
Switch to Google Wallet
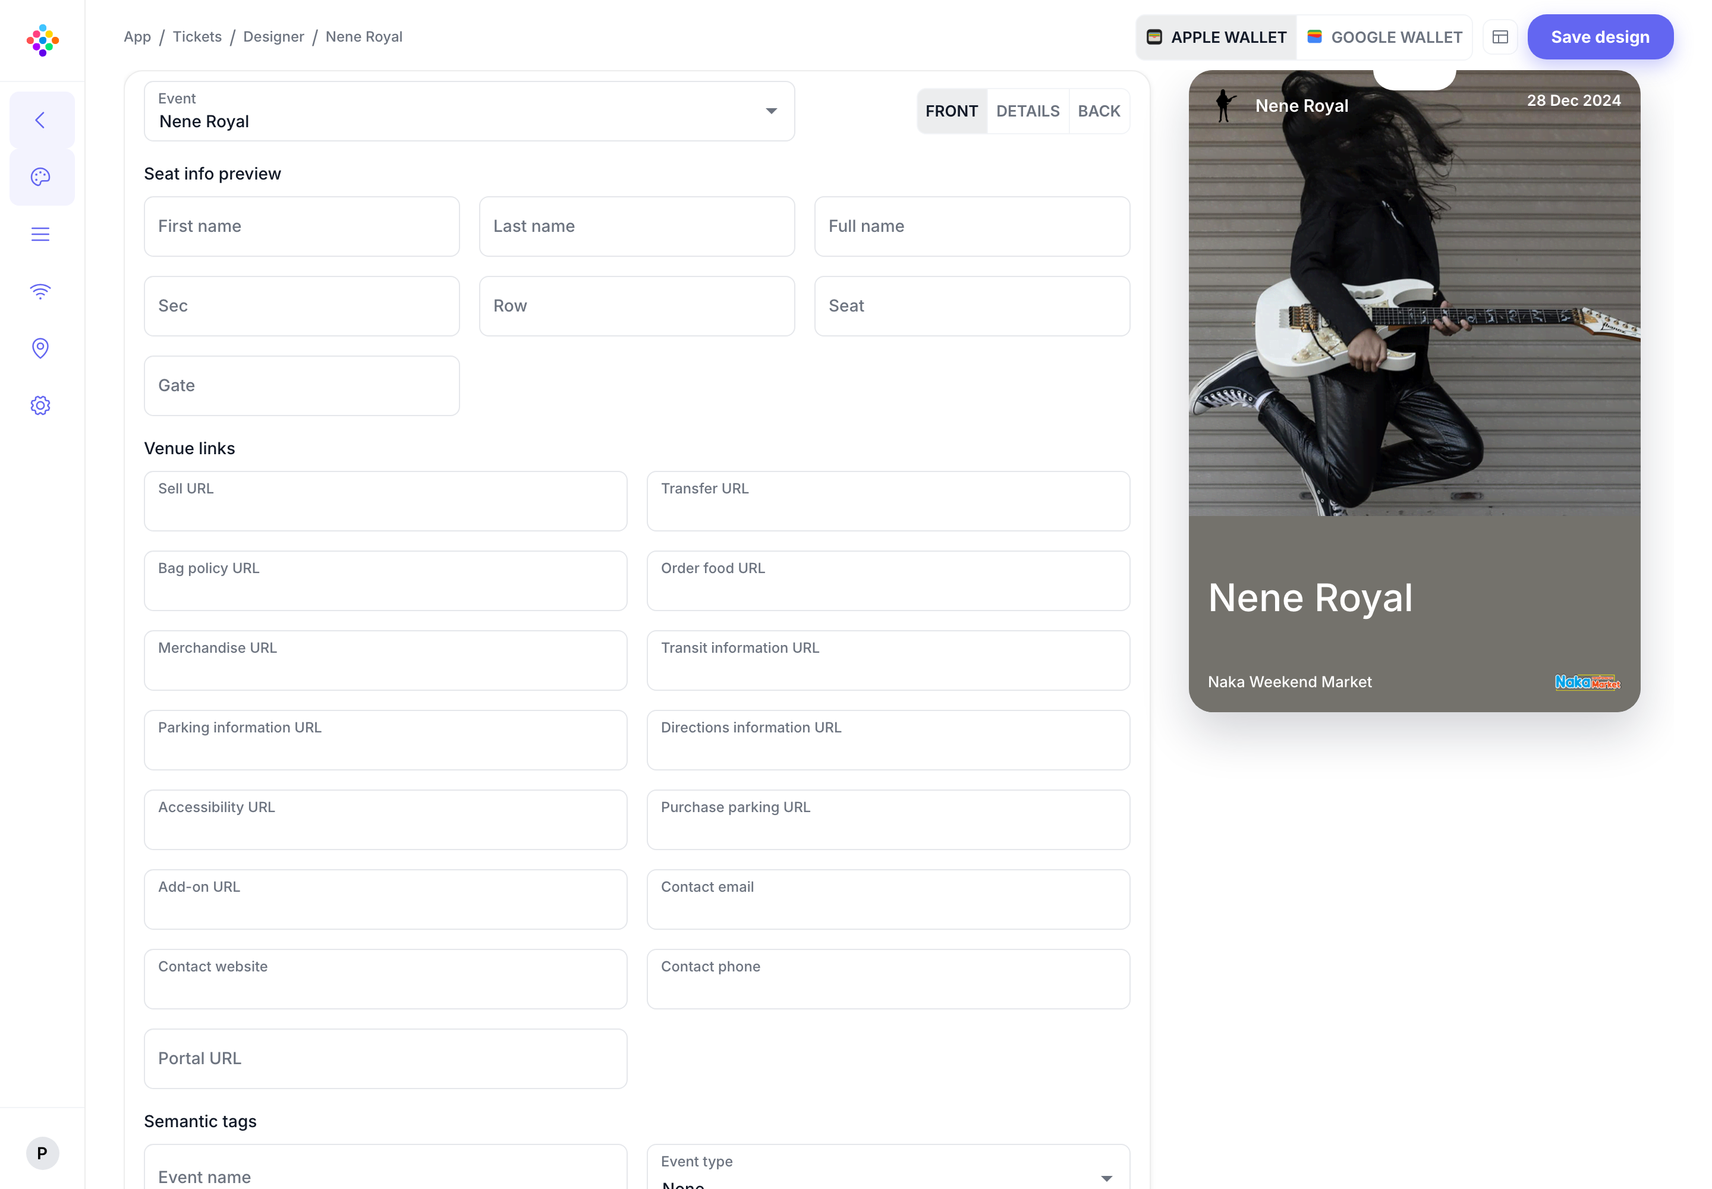tap(1384, 37)
